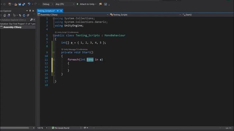Click the 'MonoBehaviour' base class name
Image resolution: width=234 pixels, height=131 pixels.
(115, 35)
